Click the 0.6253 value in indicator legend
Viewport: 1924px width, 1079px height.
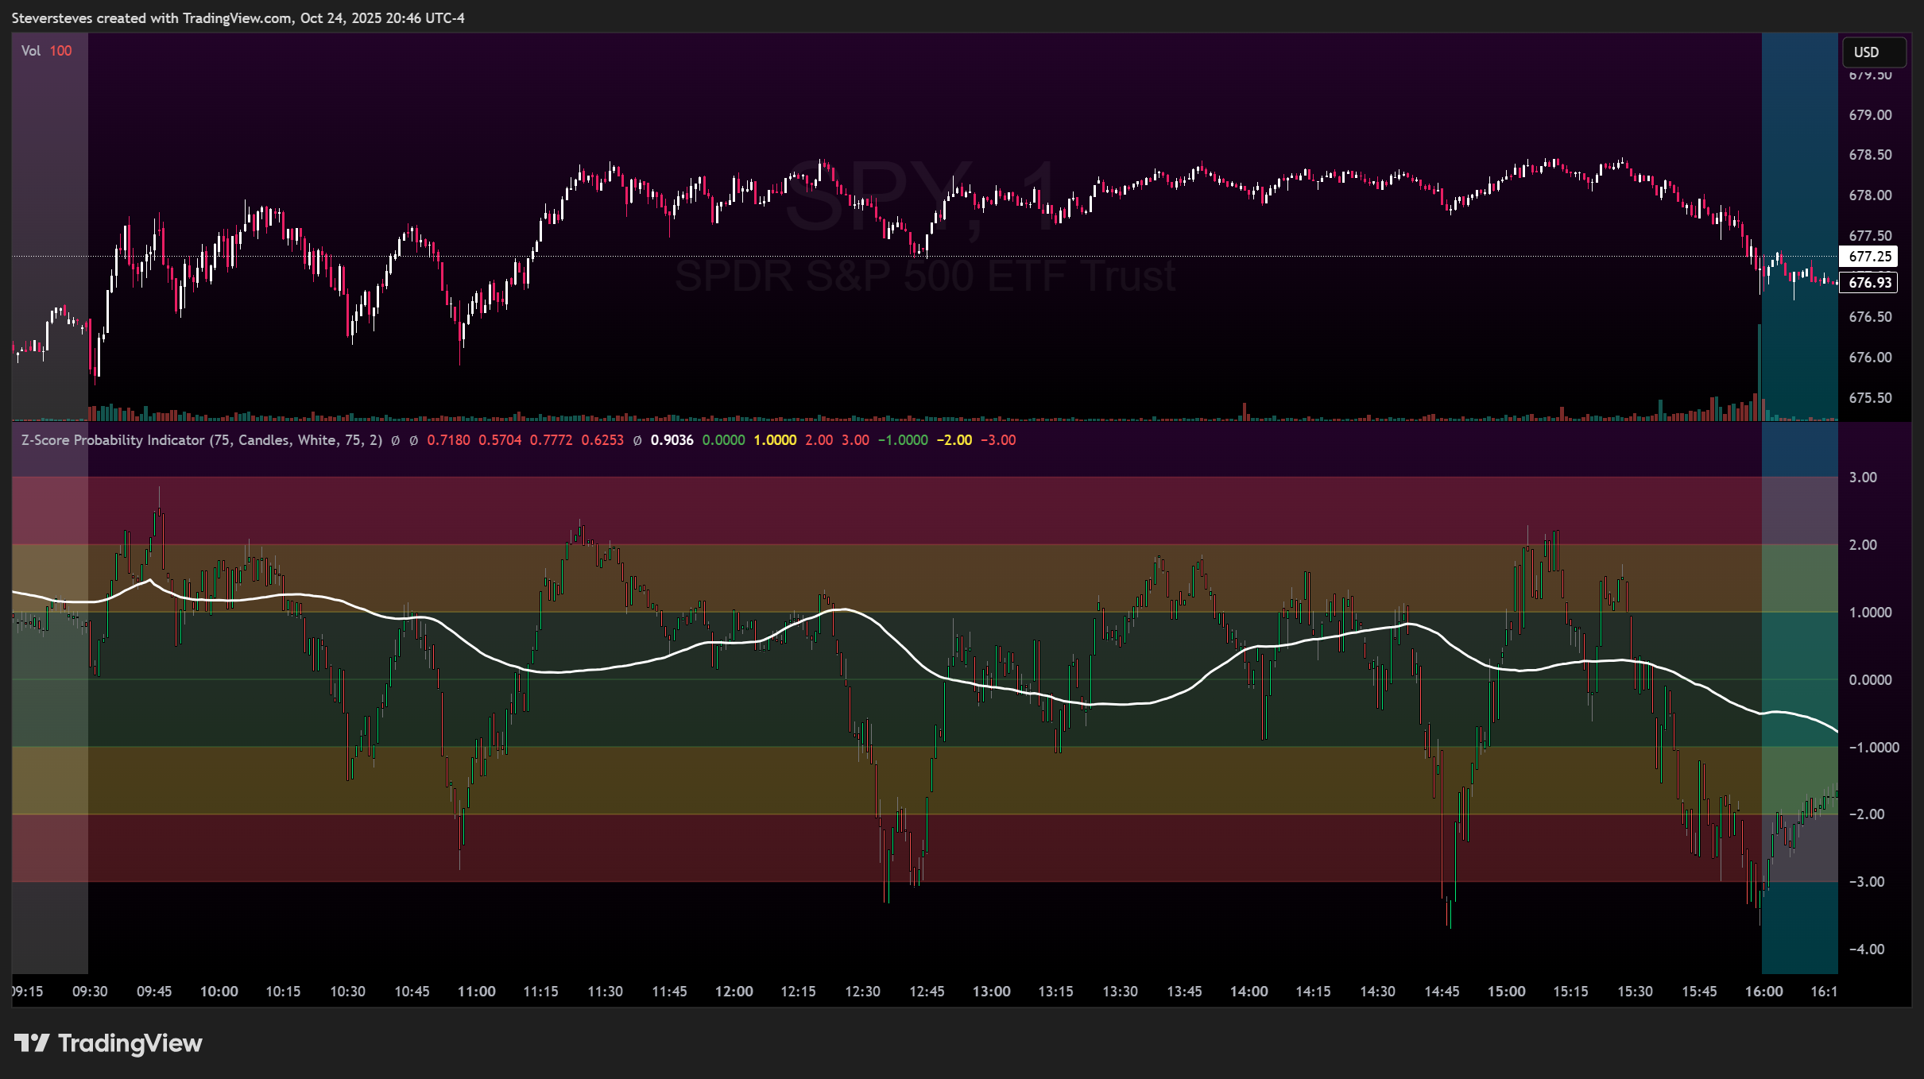pos(602,440)
